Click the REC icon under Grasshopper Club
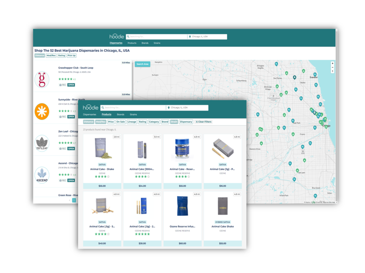365x273 pixels. point(61,85)
